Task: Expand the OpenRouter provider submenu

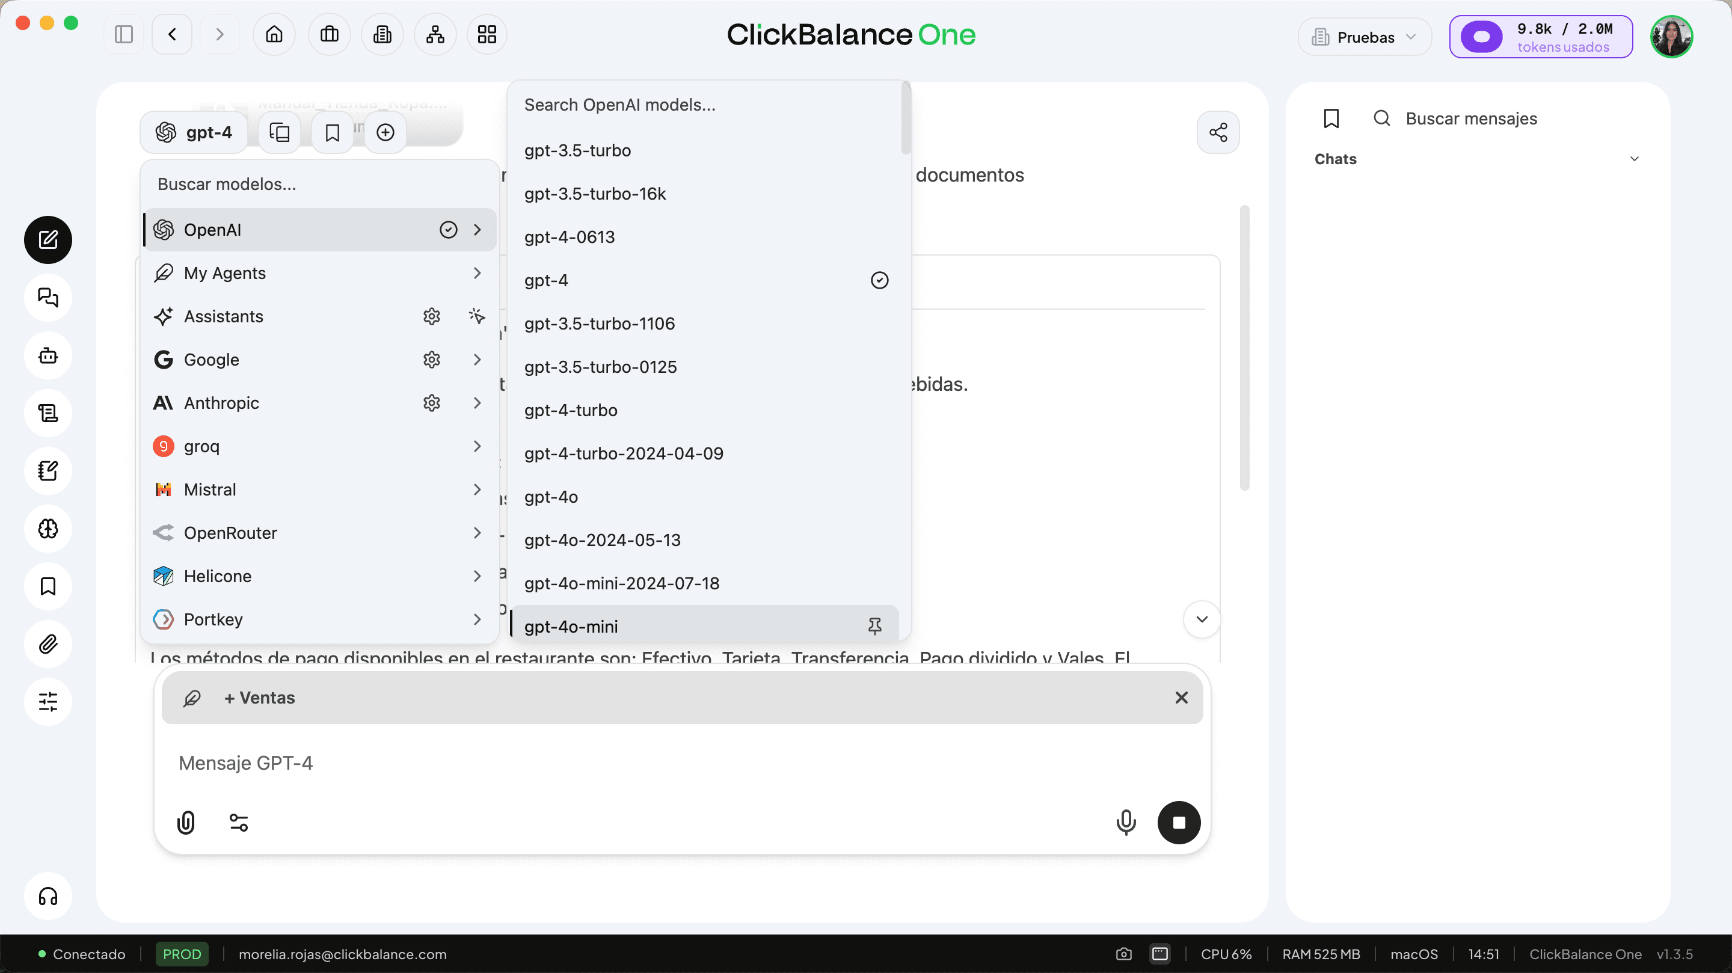Action: pyautogui.click(x=478, y=533)
